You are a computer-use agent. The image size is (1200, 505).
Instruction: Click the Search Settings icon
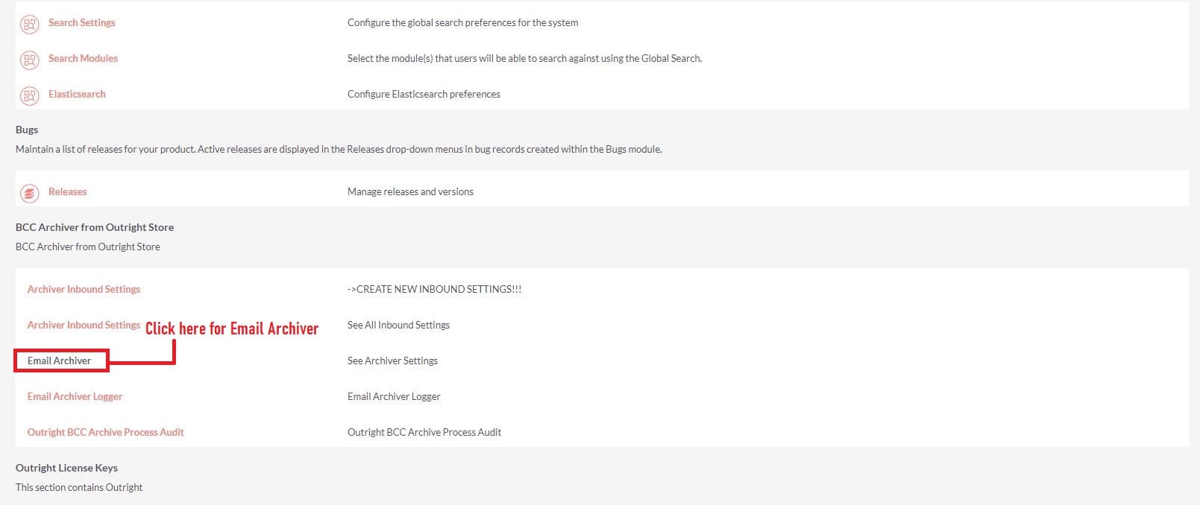pos(29,24)
